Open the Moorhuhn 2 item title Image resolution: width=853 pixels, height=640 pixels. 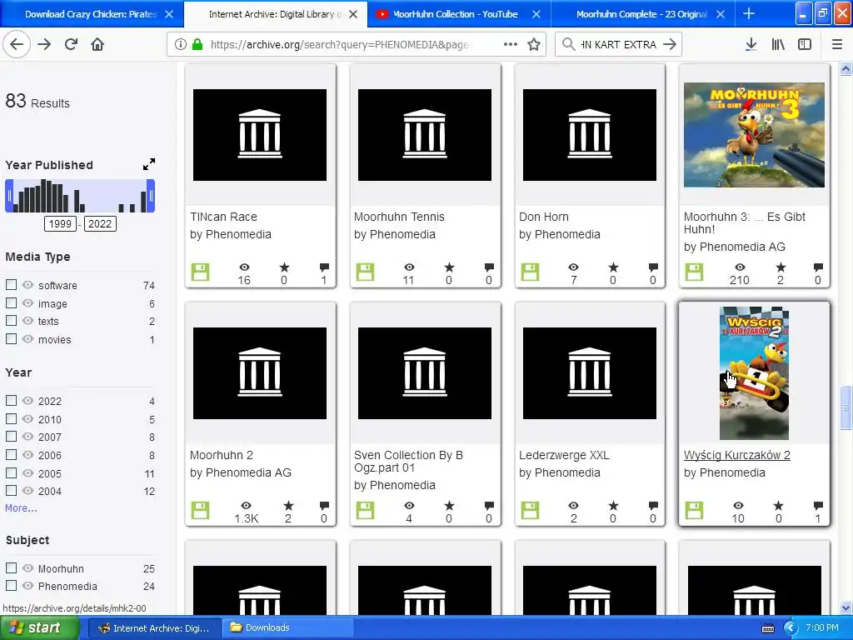222,455
